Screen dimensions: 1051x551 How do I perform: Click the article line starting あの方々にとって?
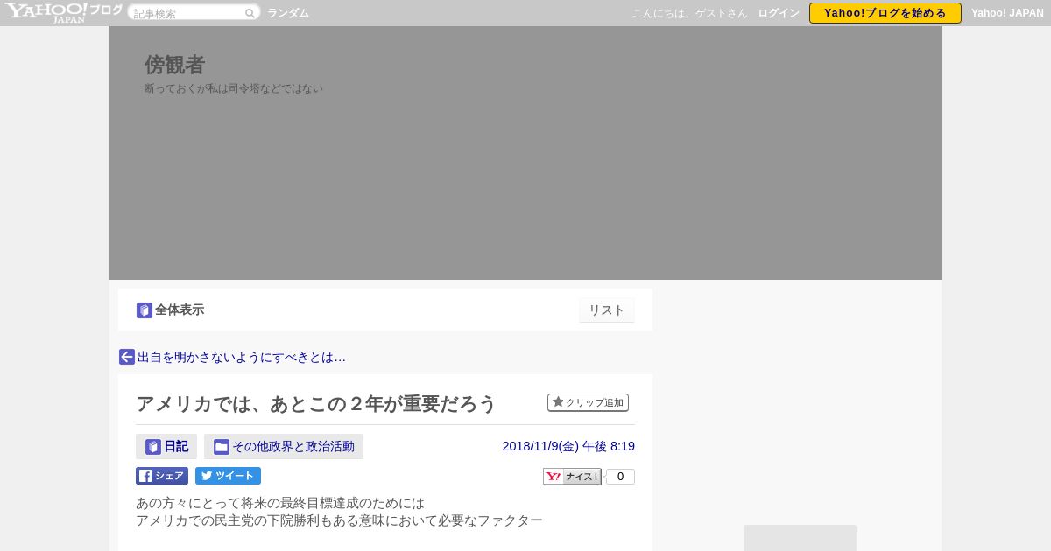(280, 503)
